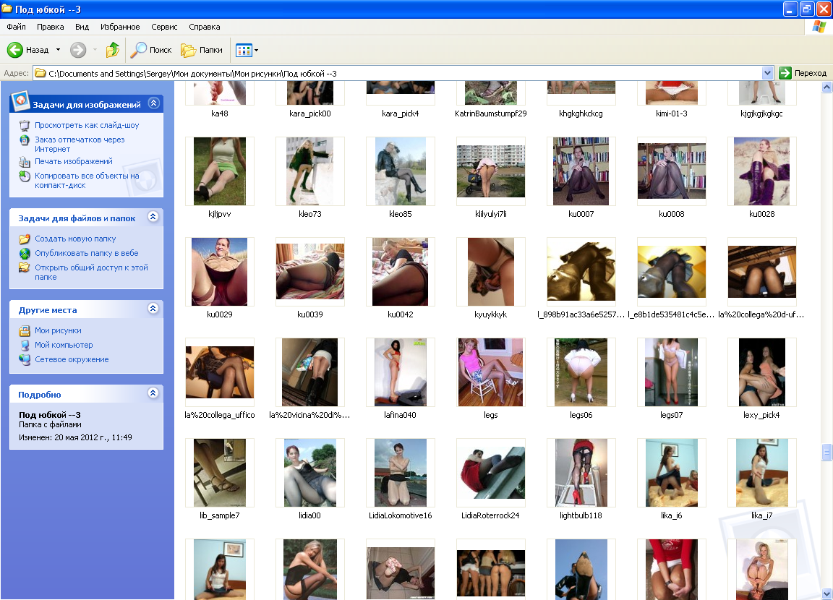Select the lightbulb118 thumbnail
The height and width of the screenshot is (600, 833).
581,473
